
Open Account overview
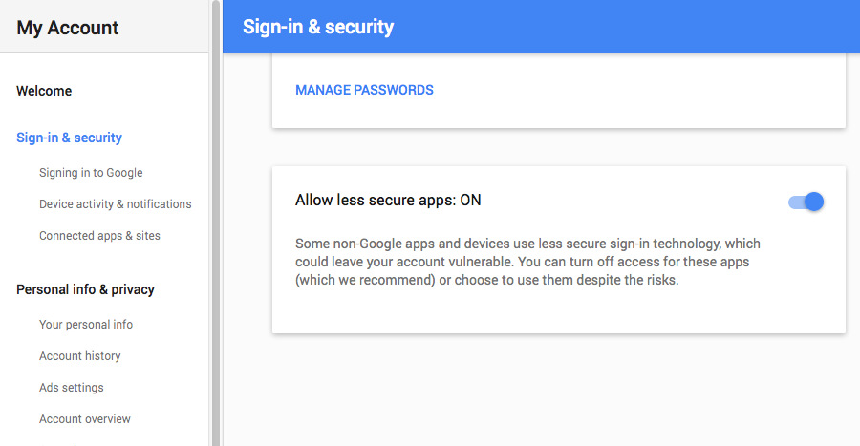(84, 419)
